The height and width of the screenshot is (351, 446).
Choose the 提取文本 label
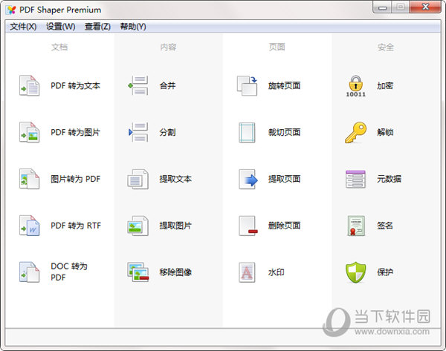pos(175,179)
